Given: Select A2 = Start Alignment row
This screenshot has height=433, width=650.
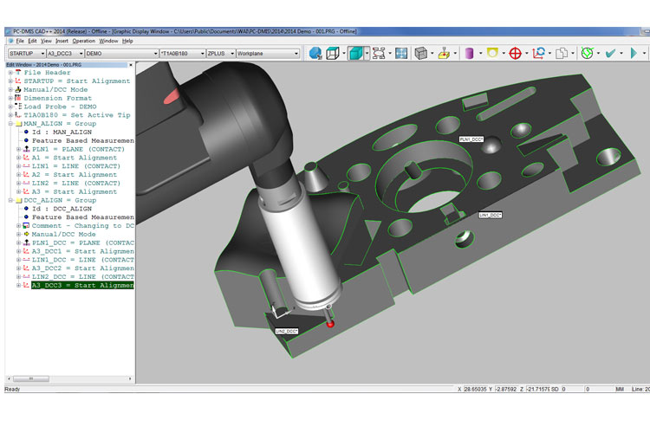Looking at the screenshot, I should [x=75, y=174].
